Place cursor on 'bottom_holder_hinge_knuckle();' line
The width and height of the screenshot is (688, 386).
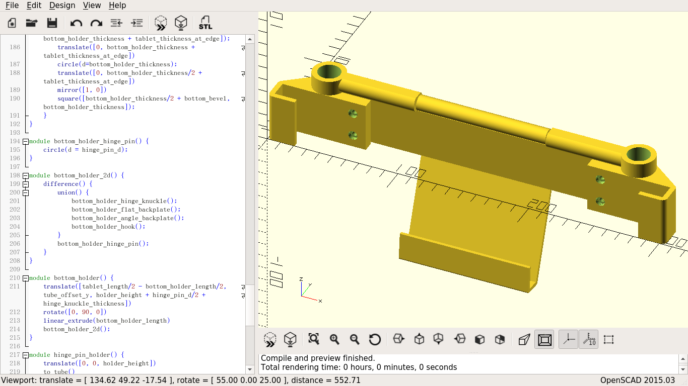[124, 201]
